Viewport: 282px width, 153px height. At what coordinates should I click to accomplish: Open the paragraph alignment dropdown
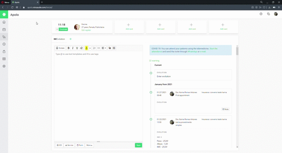pos(104,48)
